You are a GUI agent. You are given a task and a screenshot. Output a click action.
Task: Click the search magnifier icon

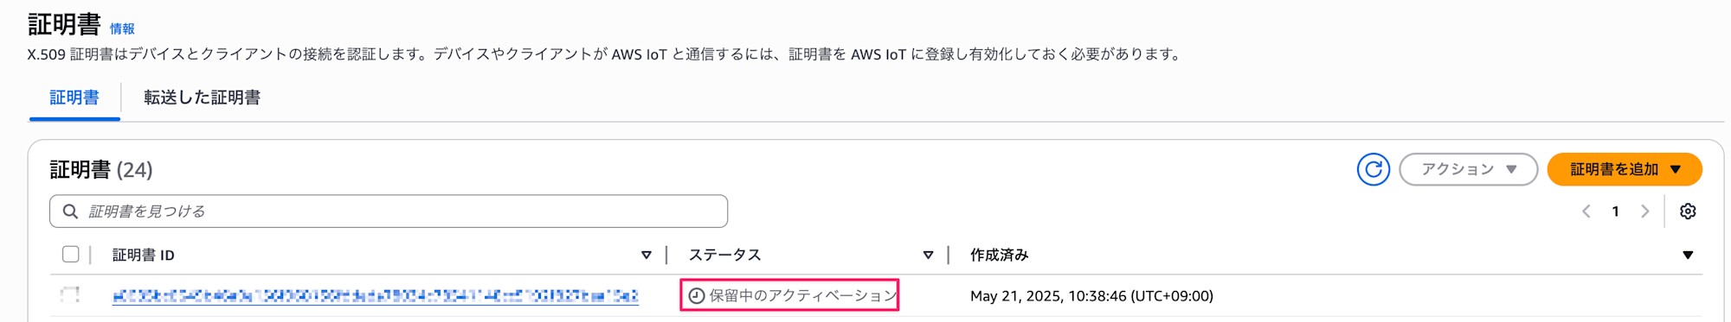coord(70,212)
